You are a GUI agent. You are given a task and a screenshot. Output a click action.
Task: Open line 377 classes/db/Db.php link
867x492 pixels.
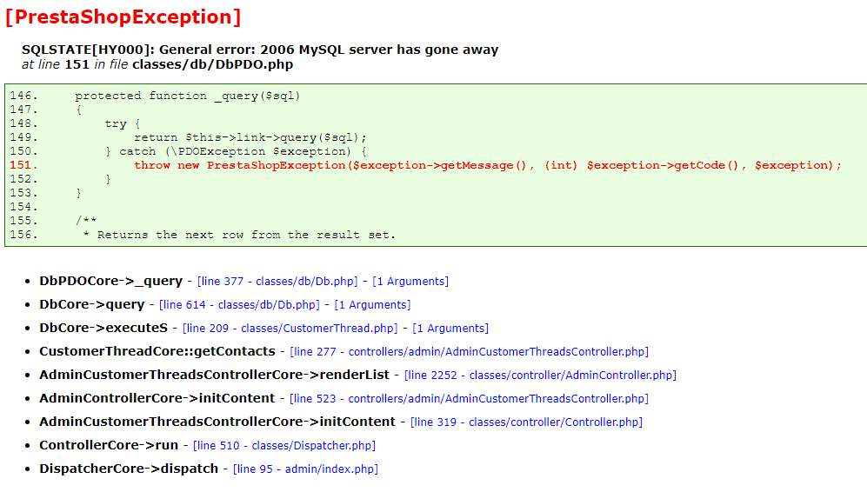[277, 282]
